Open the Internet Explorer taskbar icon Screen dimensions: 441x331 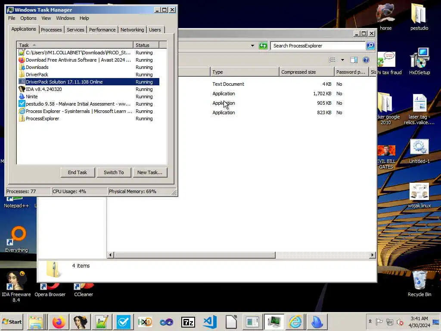point(295,322)
